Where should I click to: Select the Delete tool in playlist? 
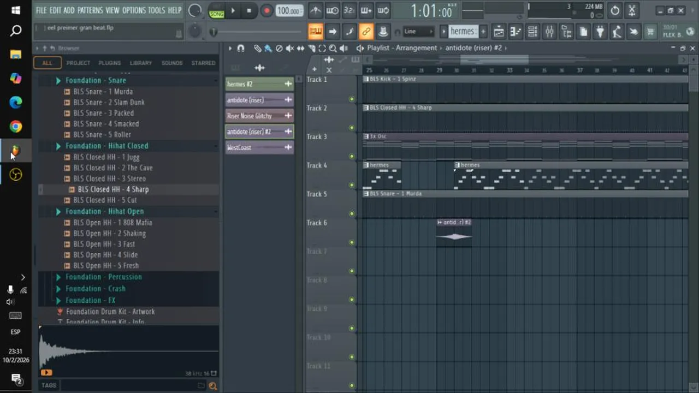click(279, 49)
